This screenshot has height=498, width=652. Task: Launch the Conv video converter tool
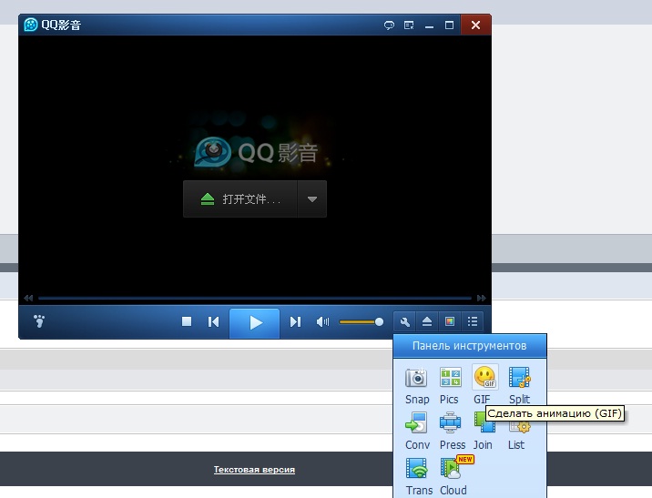[417, 423]
